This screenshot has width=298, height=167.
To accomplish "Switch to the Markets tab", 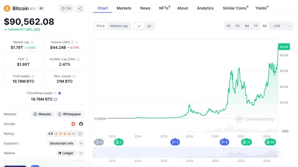I will point(124,8).
